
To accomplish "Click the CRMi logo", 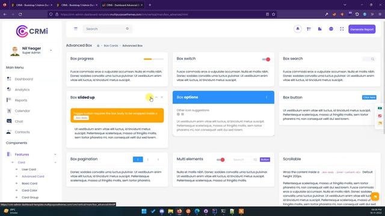I will (32, 31).
